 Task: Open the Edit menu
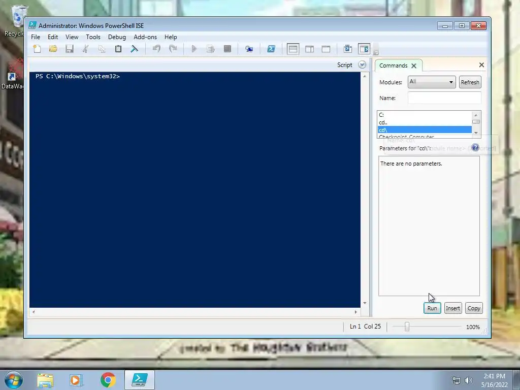[53, 37]
